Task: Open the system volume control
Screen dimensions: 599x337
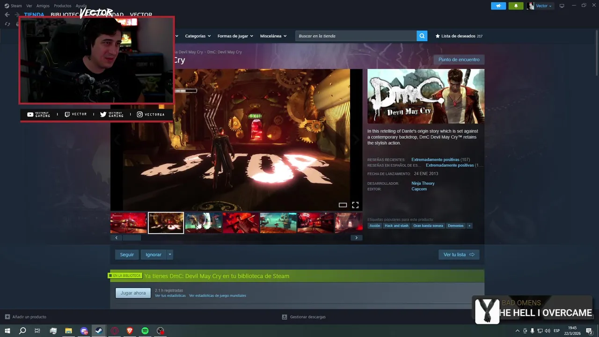Action: click(548, 331)
